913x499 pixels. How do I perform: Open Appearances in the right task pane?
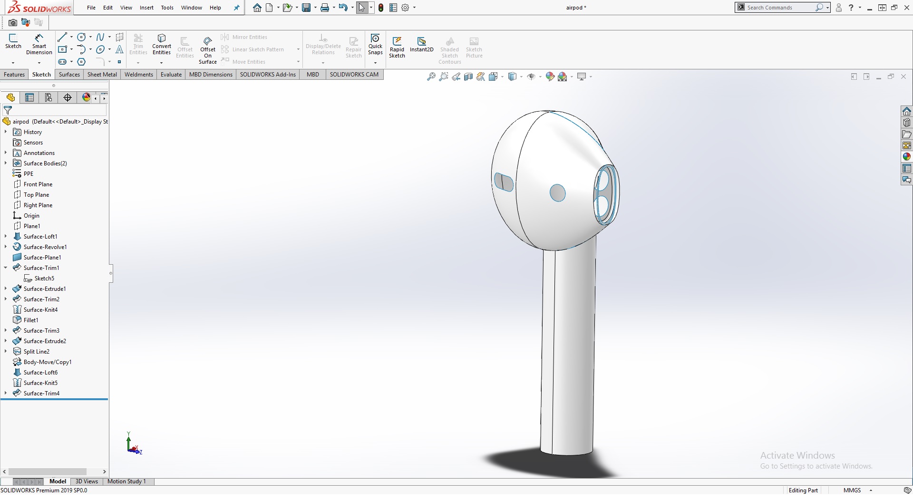[907, 157]
